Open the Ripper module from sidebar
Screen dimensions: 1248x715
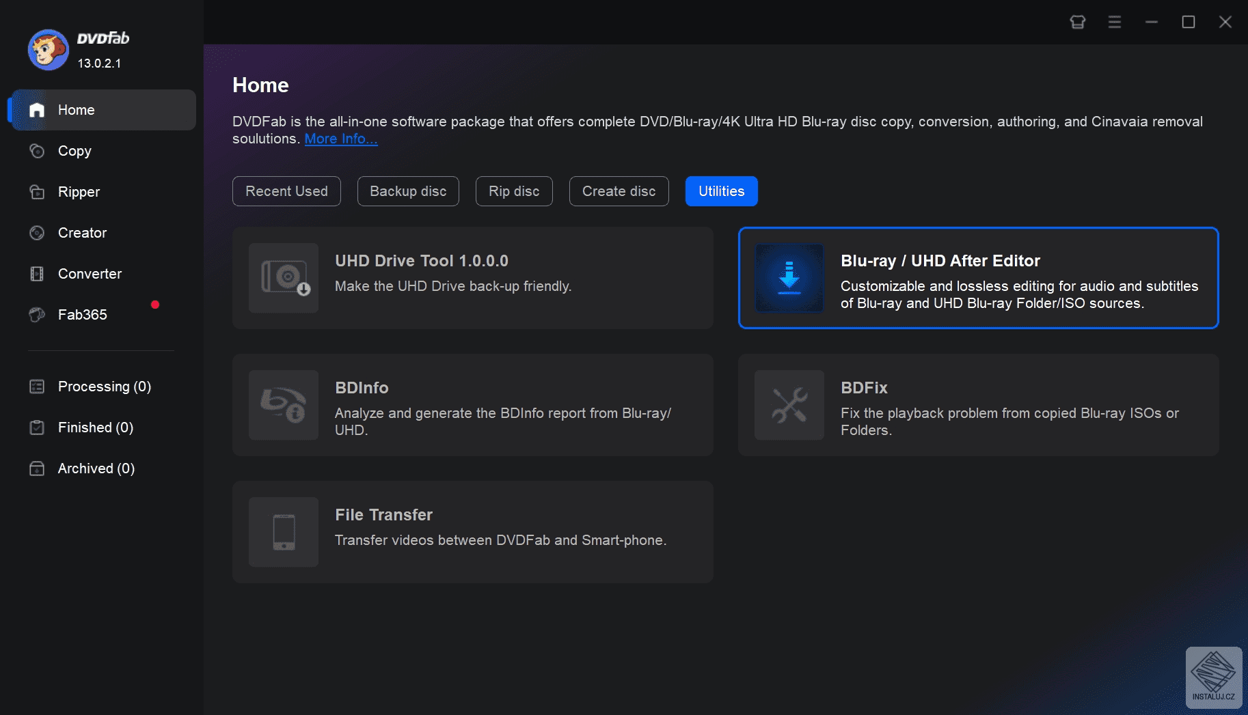coord(78,192)
